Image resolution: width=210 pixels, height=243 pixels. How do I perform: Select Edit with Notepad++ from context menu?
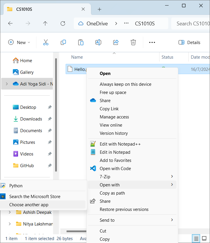(x=120, y=144)
